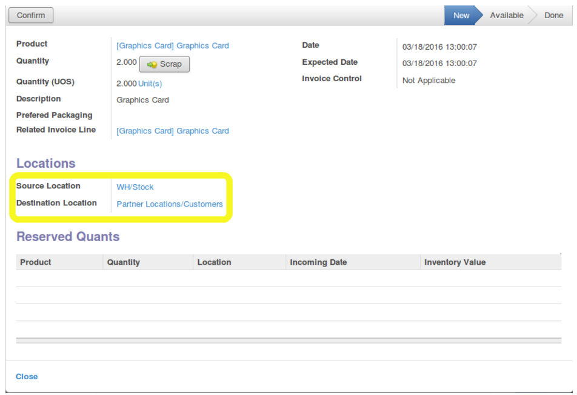Select the Quantity value 2.000 beside Scrap
Viewport: 577px width, 395px height.
[127, 62]
